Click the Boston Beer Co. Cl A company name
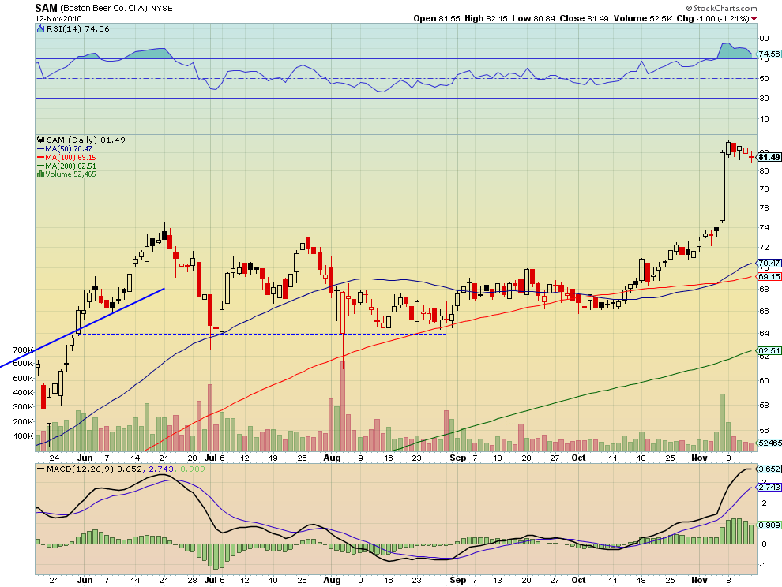This screenshot has height=587, width=782. click(x=104, y=9)
